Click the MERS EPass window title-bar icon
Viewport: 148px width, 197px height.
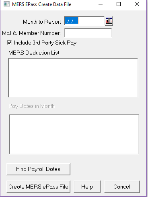7,4
